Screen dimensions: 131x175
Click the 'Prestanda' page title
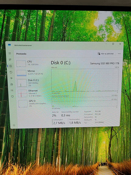[x=21, y=54]
